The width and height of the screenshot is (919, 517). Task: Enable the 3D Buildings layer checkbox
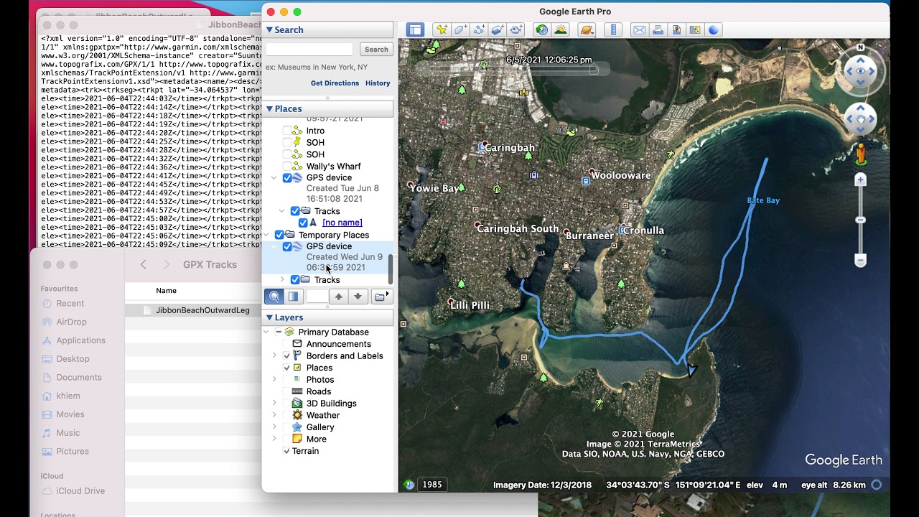(x=287, y=404)
